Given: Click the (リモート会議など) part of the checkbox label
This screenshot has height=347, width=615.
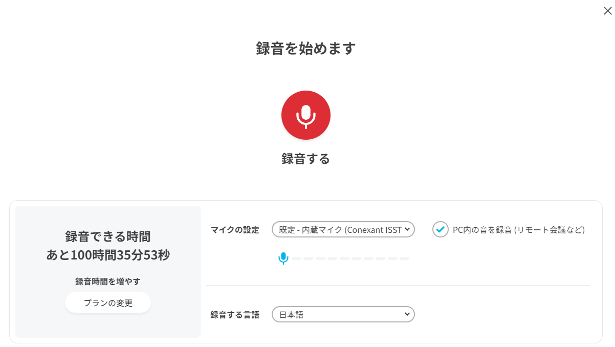Looking at the screenshot, I should (550, 230).
